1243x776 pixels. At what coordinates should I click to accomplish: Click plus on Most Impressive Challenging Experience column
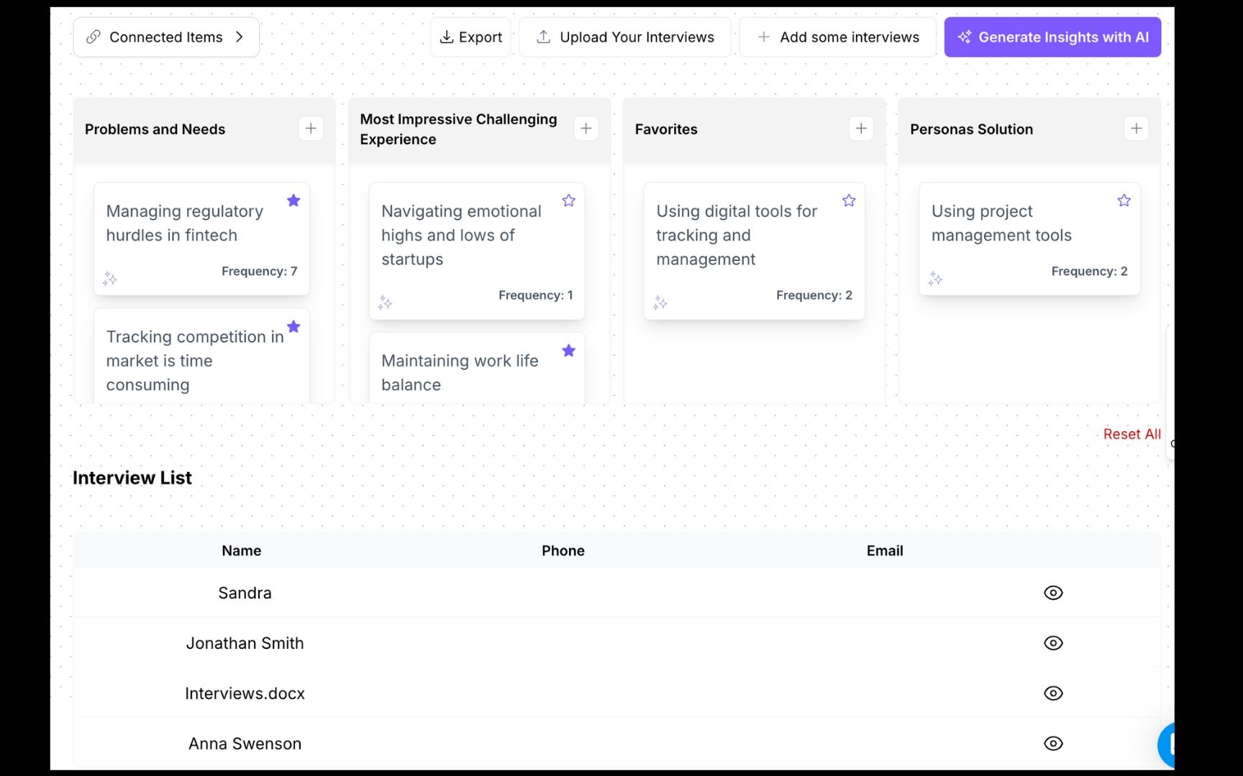(586, 128)
